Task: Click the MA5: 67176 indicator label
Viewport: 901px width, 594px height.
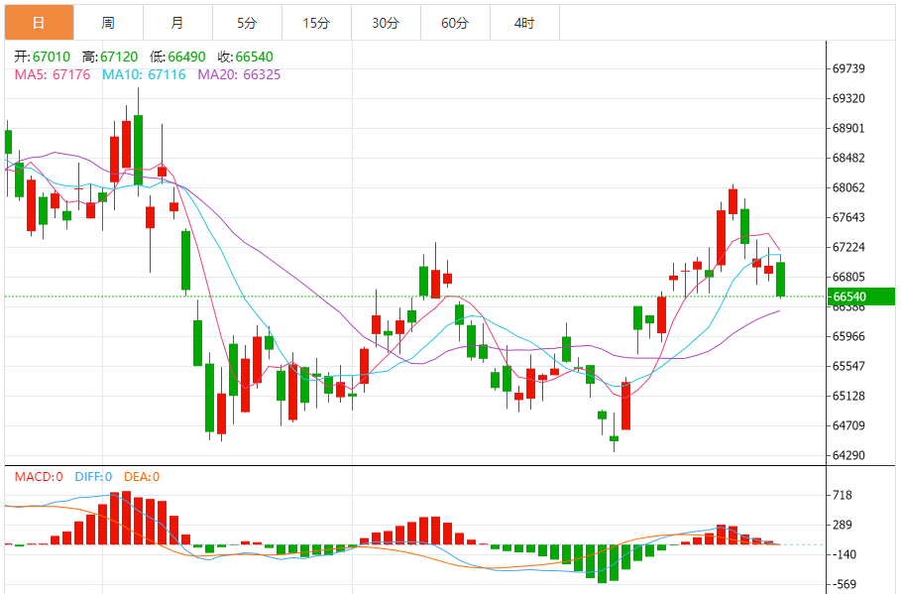Action: pyautogui.click(x=53, y=74)
